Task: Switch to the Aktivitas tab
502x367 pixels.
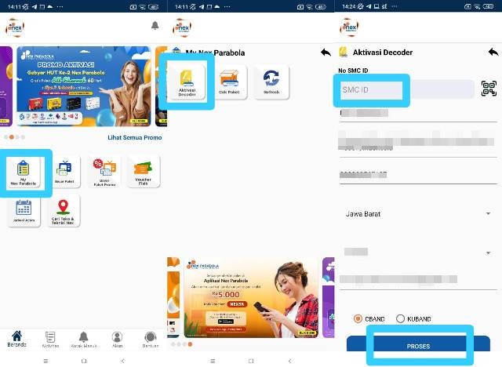Action: [x=50, y=340]
